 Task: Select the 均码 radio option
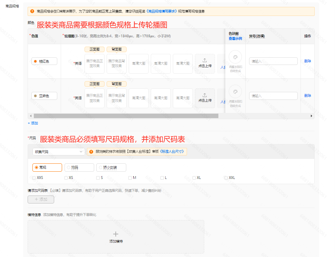click(x=69, y=168)
